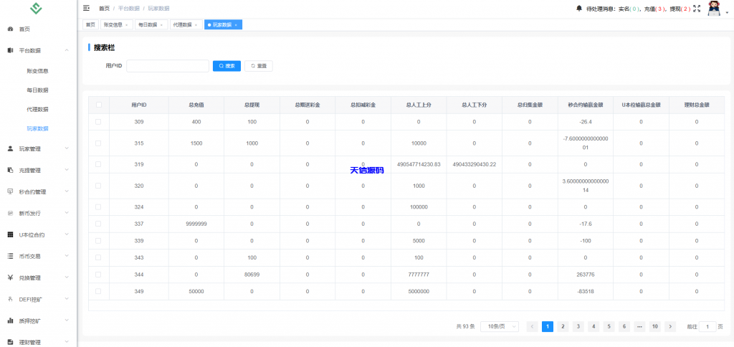The height and width of the screenshot is (347, 734).
Task: Click the 重置 reset button
Action: 259,66
